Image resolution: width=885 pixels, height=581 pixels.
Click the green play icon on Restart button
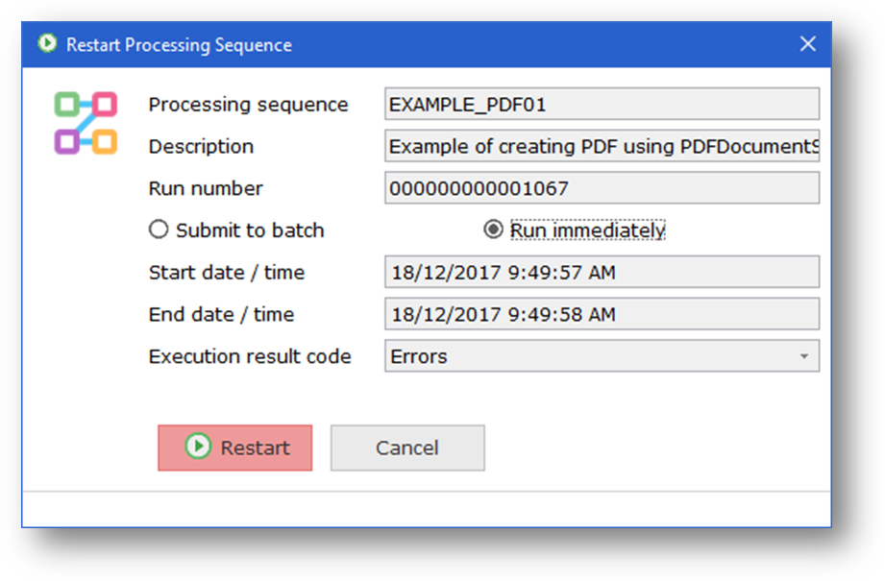[x=199, y=447]
